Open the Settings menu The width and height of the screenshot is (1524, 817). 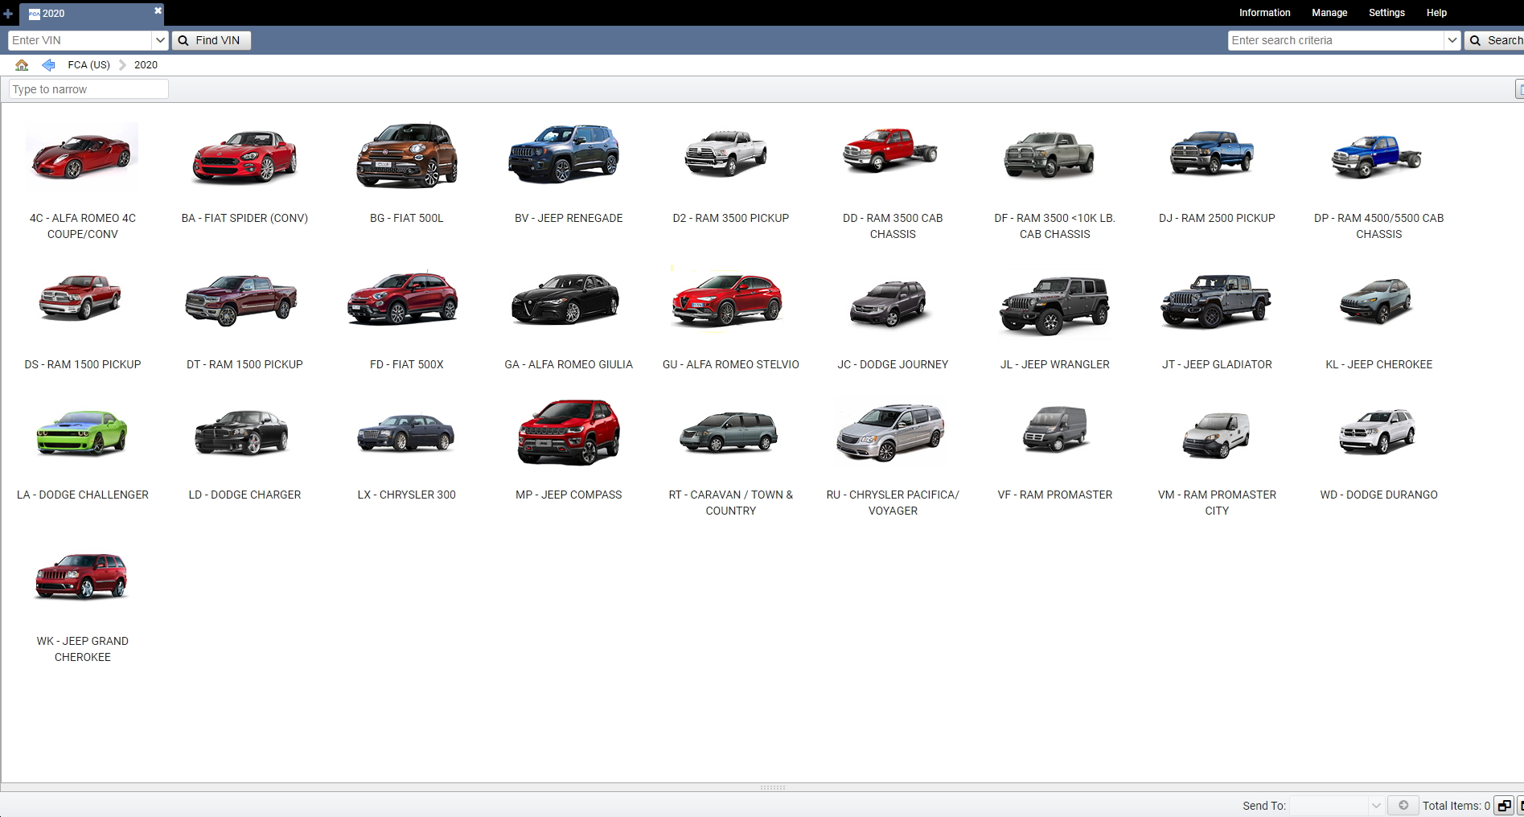[x=1386, y=13]
